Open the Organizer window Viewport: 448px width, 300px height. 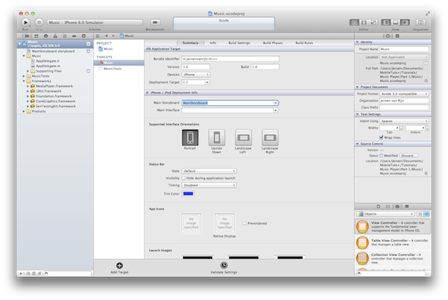[420, 22]
